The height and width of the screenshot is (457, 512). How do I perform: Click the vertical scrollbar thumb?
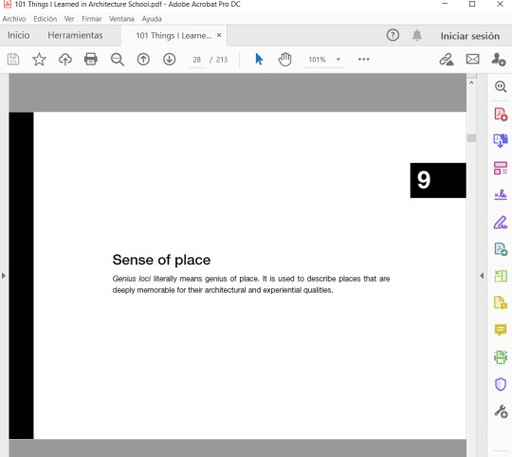471,138
